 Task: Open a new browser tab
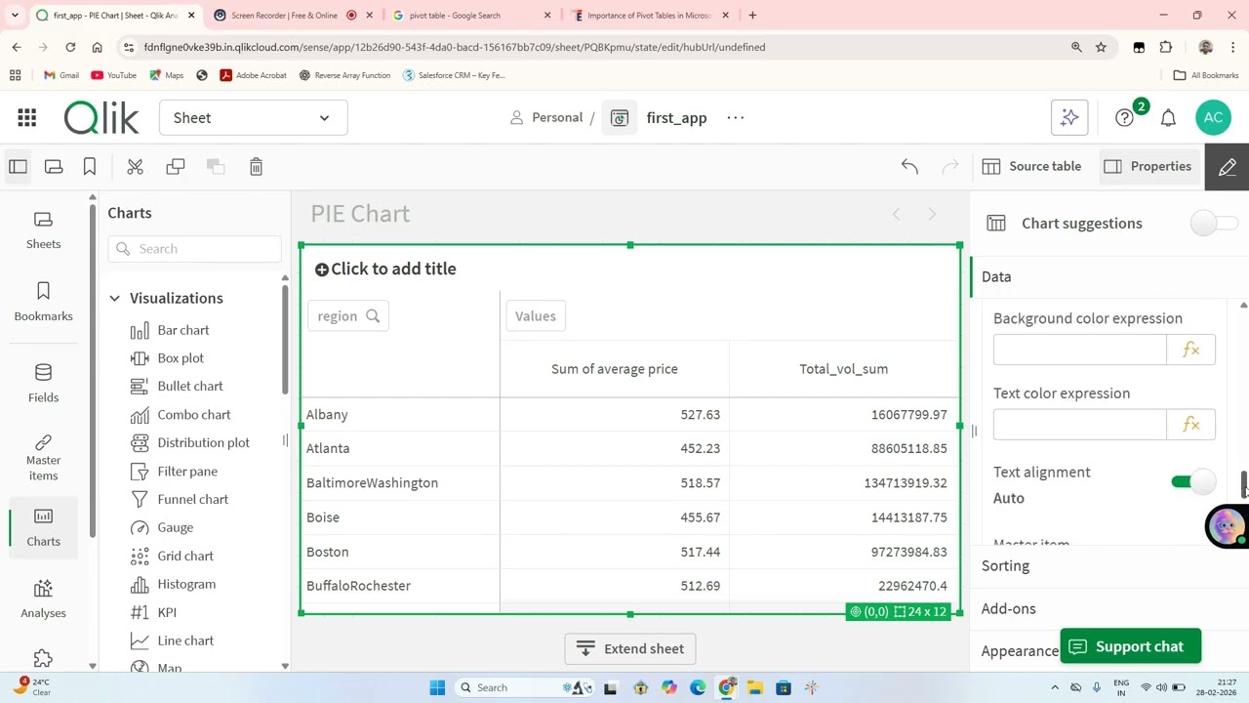click(752, 16)
